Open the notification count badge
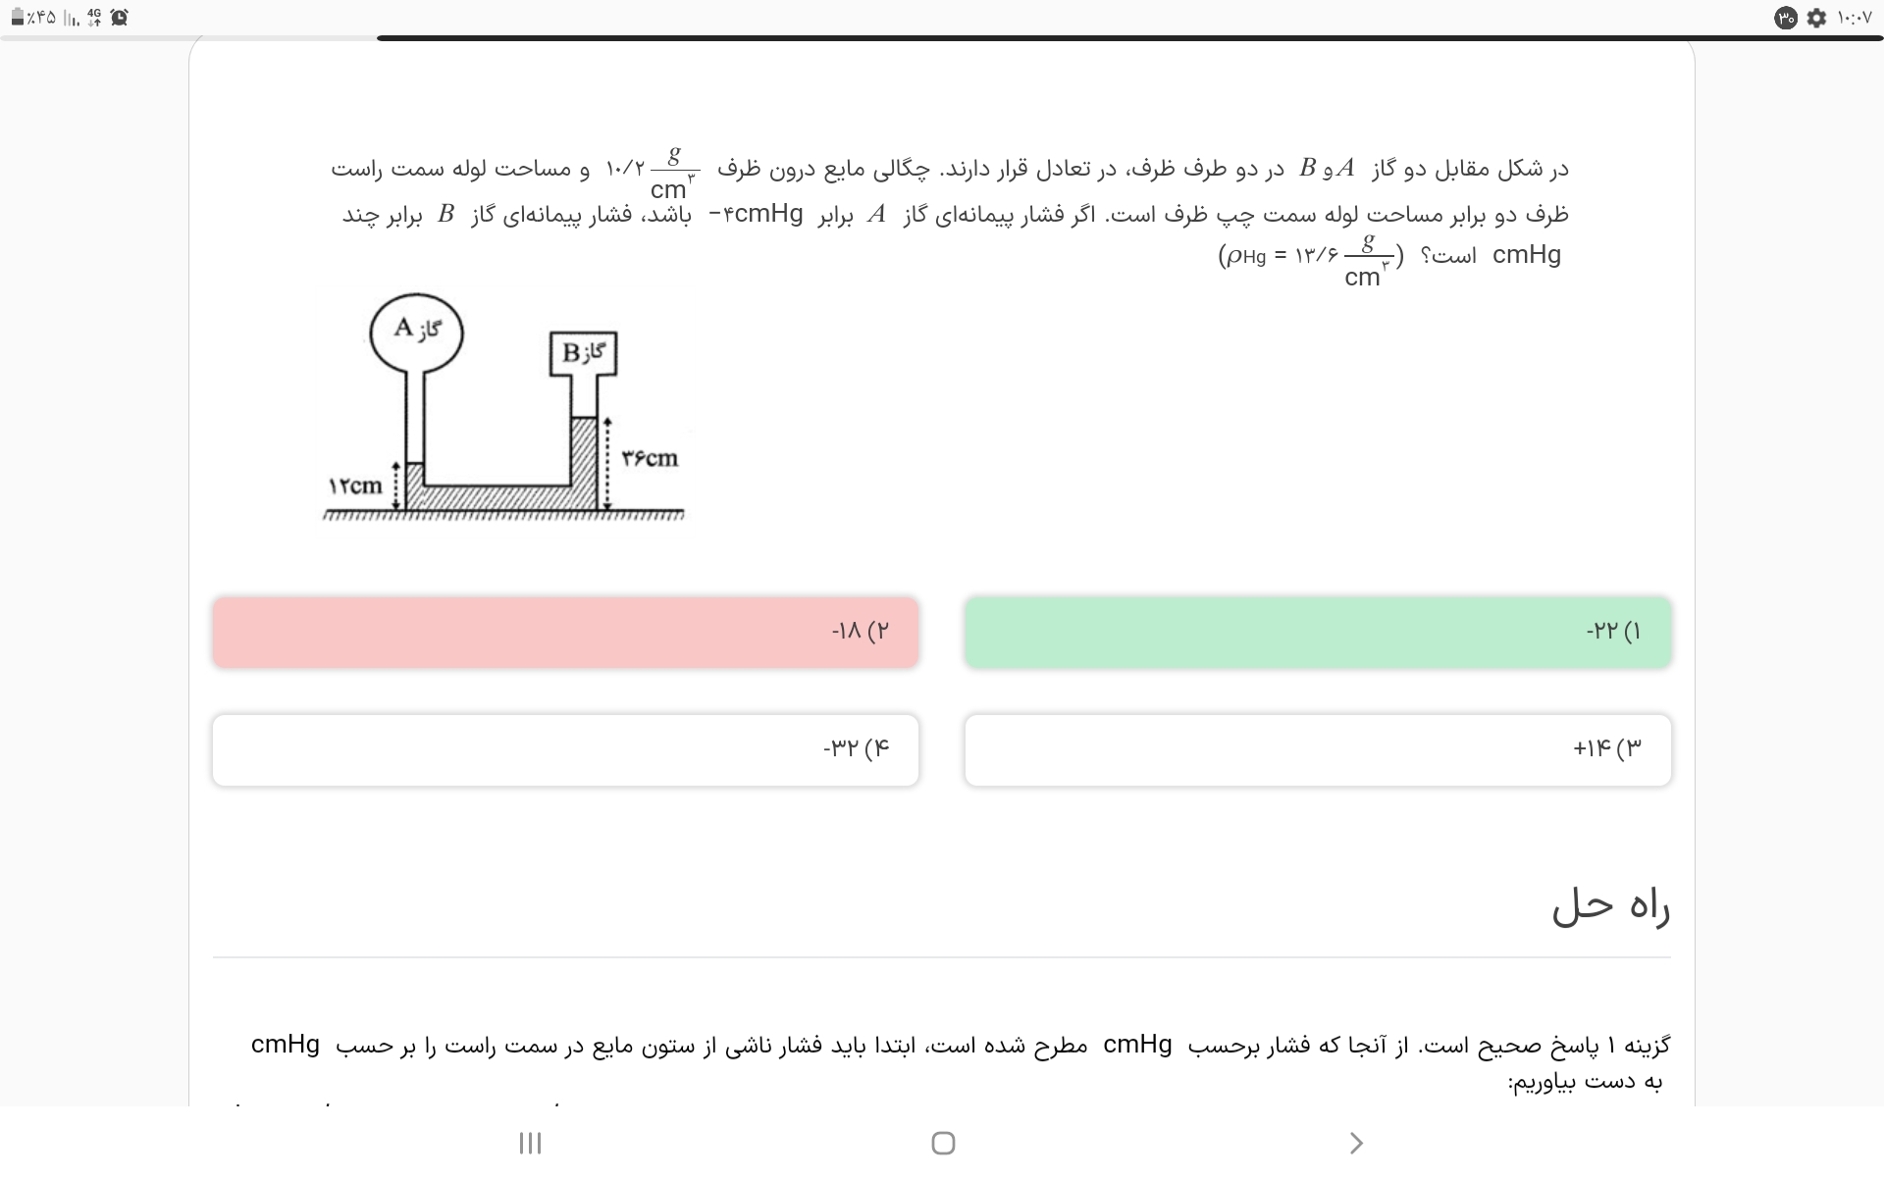Screen dimensions: 1884x1177 tap(1786, 18)
